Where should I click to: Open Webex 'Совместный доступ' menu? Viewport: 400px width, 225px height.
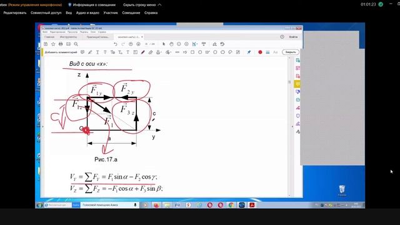46,12
